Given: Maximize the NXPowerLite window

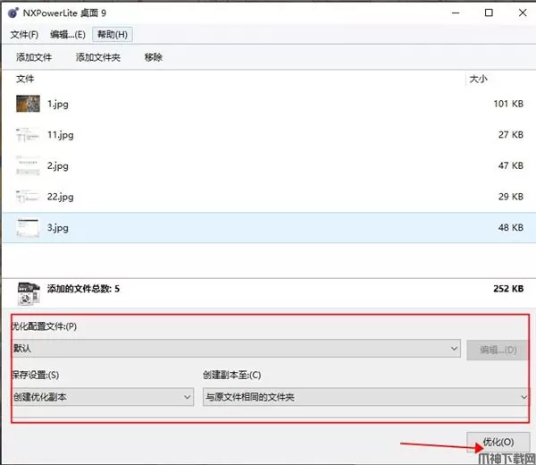Looking at the screenshot, I should click(x=489, y=13).
